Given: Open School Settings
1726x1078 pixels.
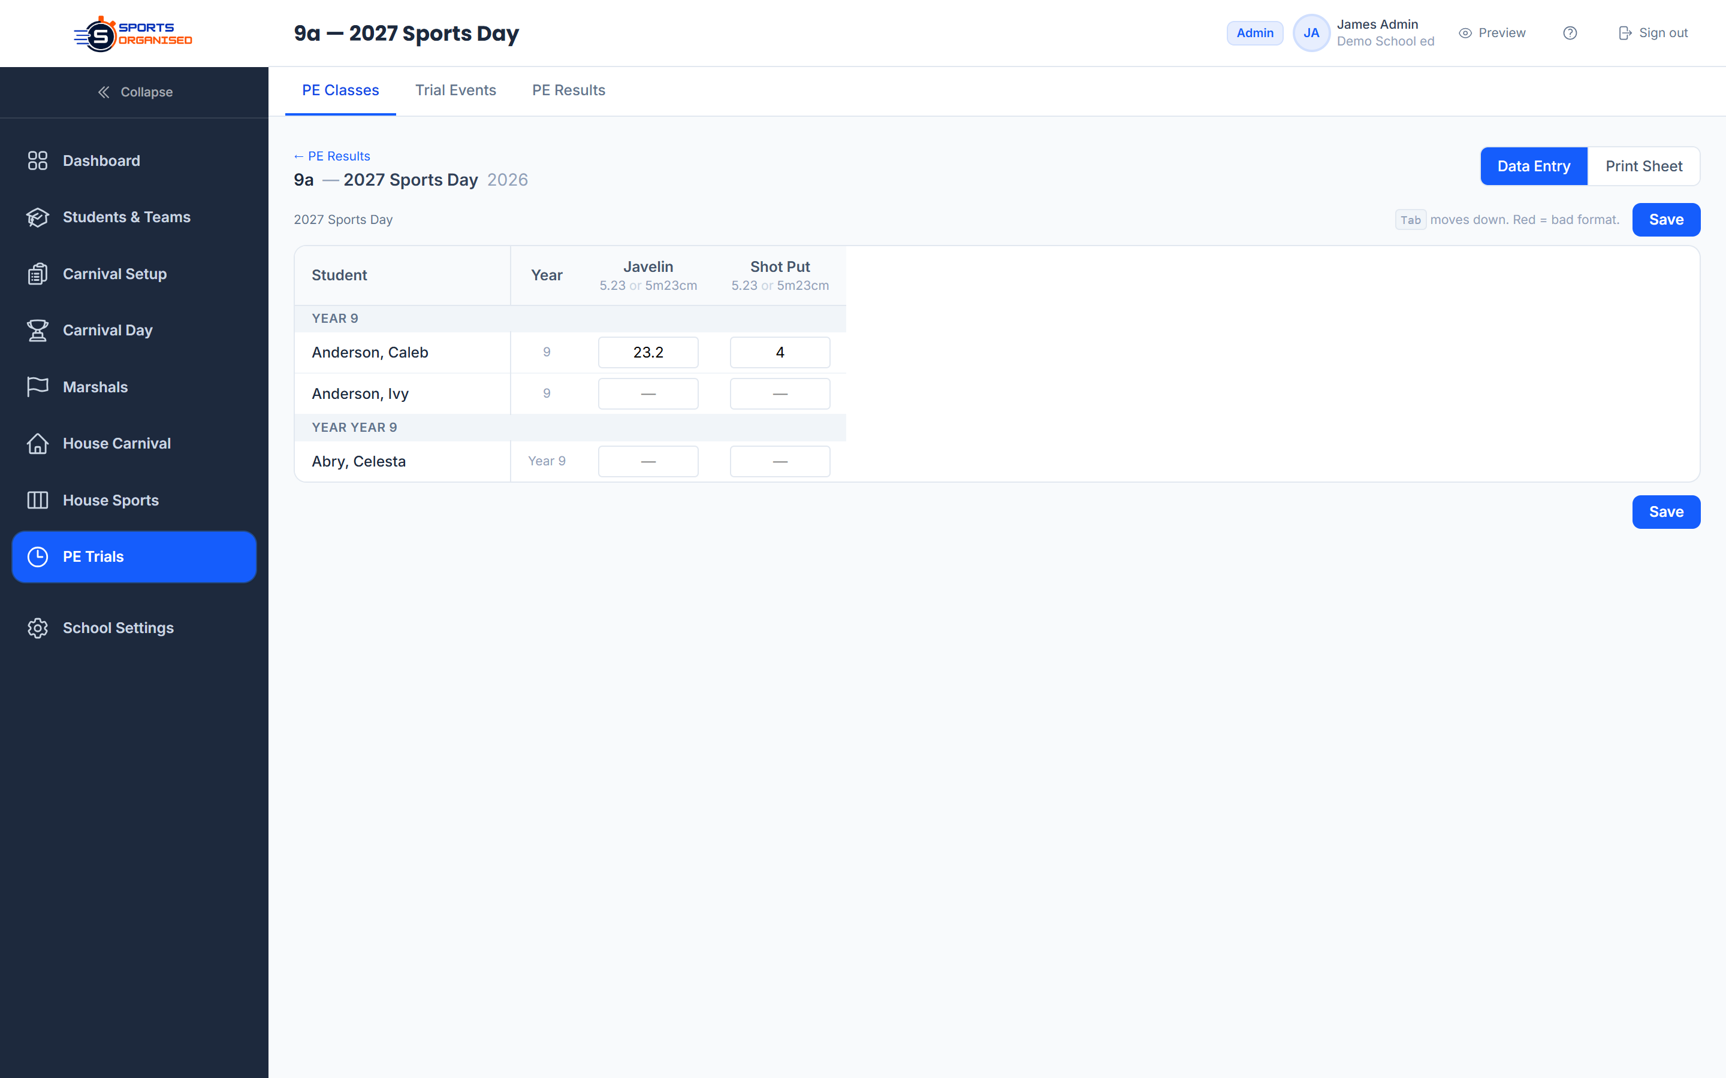Looking at the screenshot, I should coord(134,628).
